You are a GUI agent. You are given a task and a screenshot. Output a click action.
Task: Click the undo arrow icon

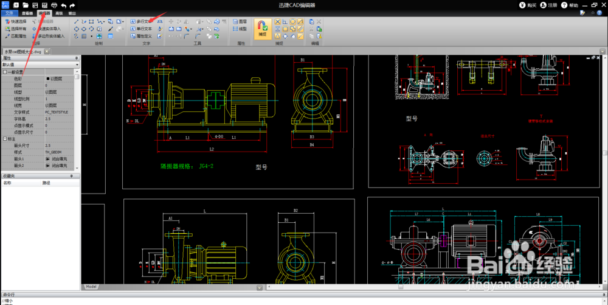[64, 5]
